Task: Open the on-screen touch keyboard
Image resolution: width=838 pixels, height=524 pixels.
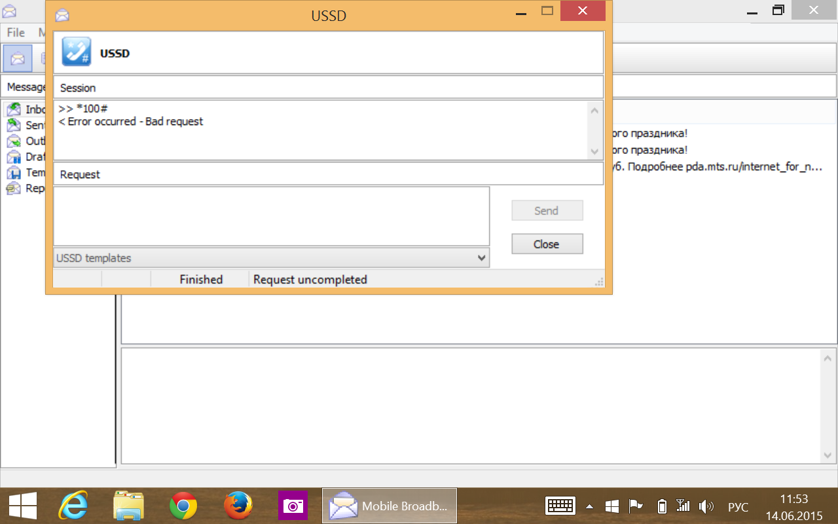Action: (x=560, y=506)
